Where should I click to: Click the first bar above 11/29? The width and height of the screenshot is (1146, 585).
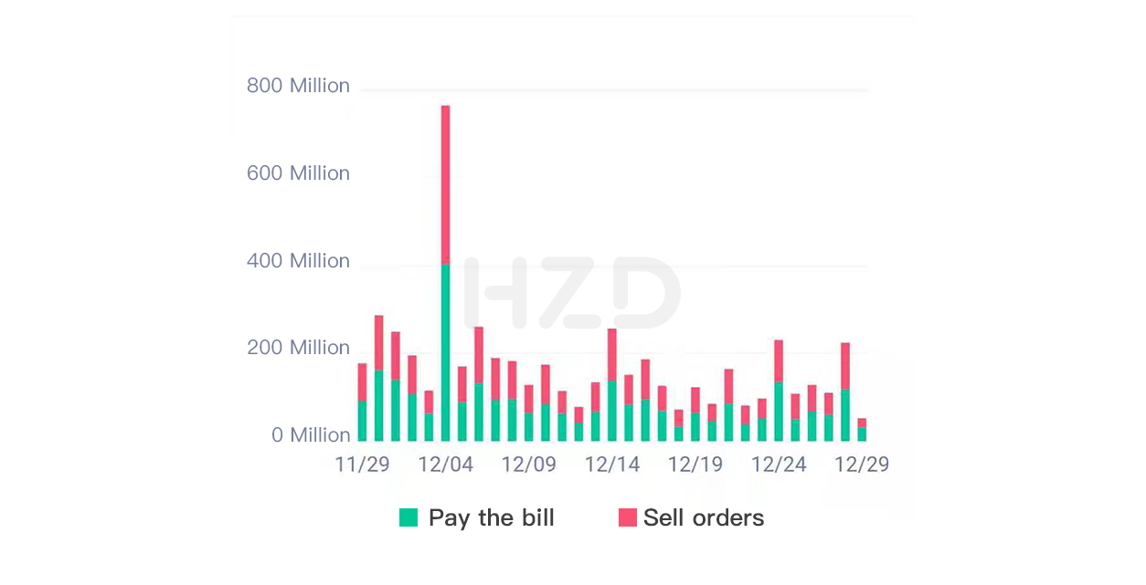tap(362, 402)
